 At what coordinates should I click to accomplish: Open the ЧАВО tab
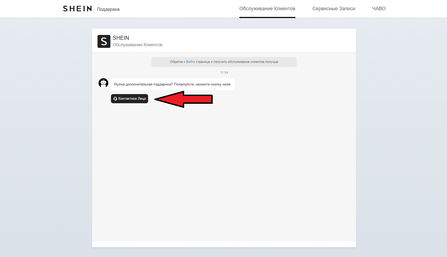(379, 9)
